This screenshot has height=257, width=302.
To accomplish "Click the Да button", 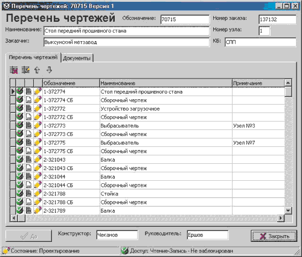I will pos(28,236).
